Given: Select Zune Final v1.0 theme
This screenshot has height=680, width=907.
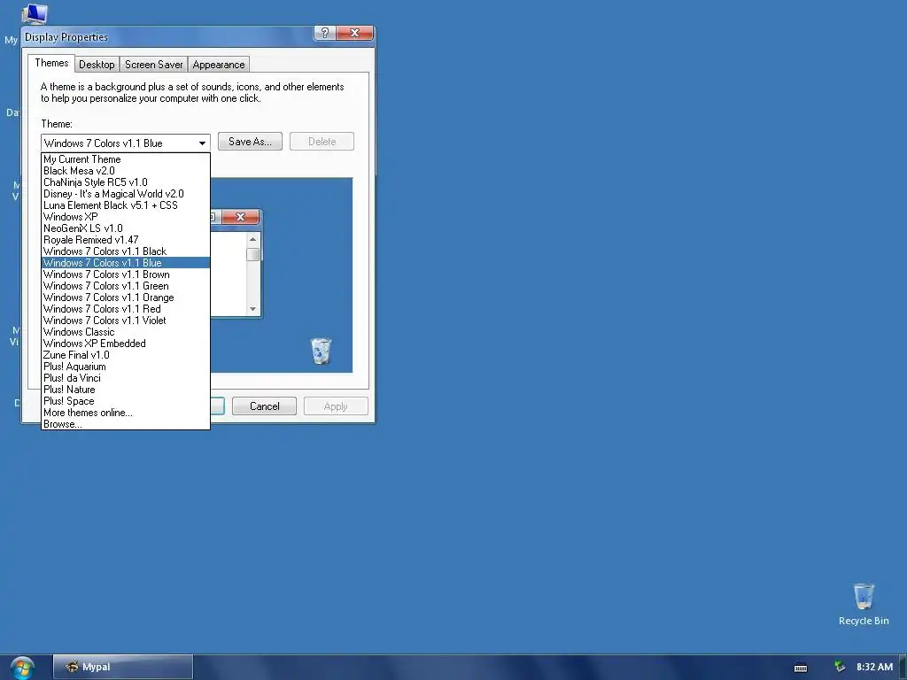Looking at the screenshot, I should point(126,355).
